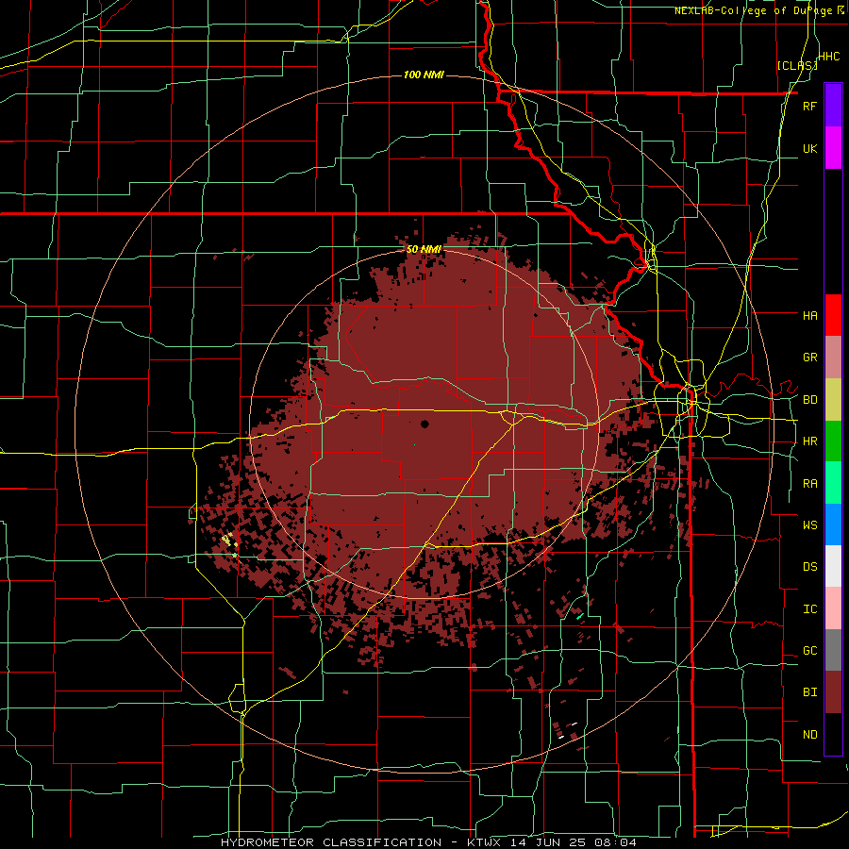Click the "GC" legend label

(809, 651)
